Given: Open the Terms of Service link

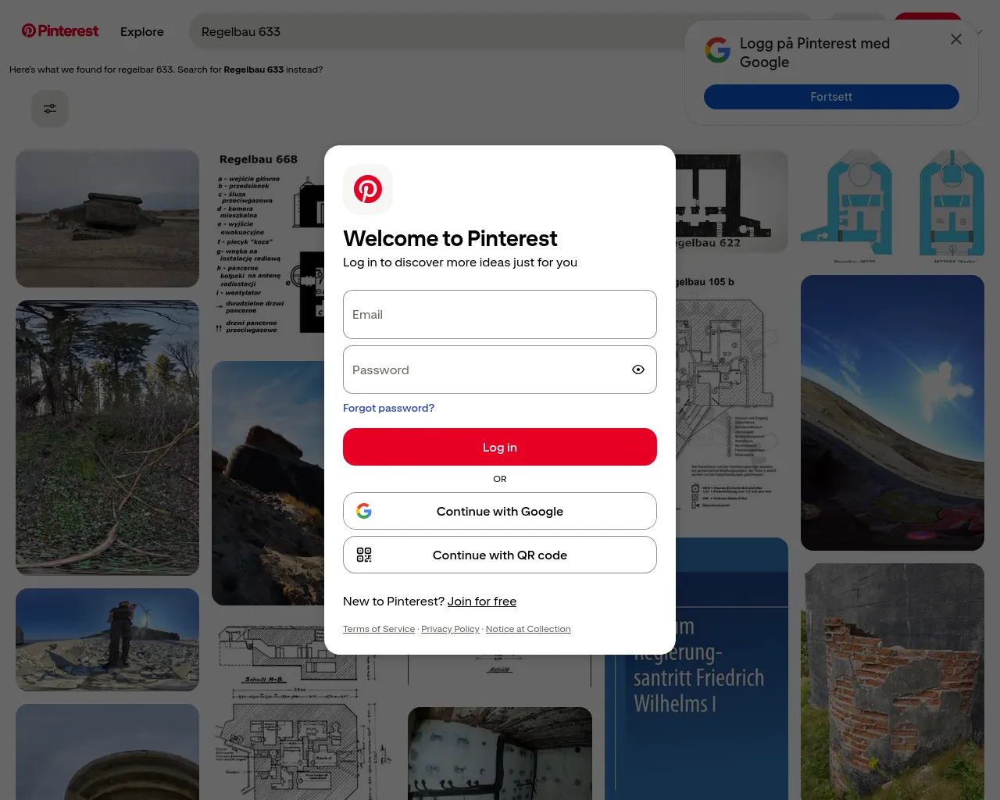Looking at the screenshot, I should point(379,629).
